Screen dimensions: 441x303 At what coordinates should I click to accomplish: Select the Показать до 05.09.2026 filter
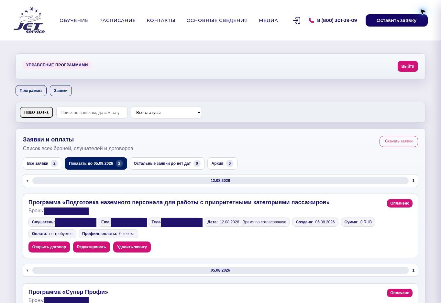pyautogui.click(x=96, y=163)
